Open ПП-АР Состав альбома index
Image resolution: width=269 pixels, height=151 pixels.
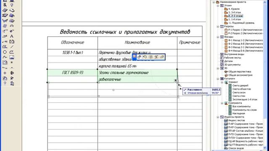pos(245,131)
